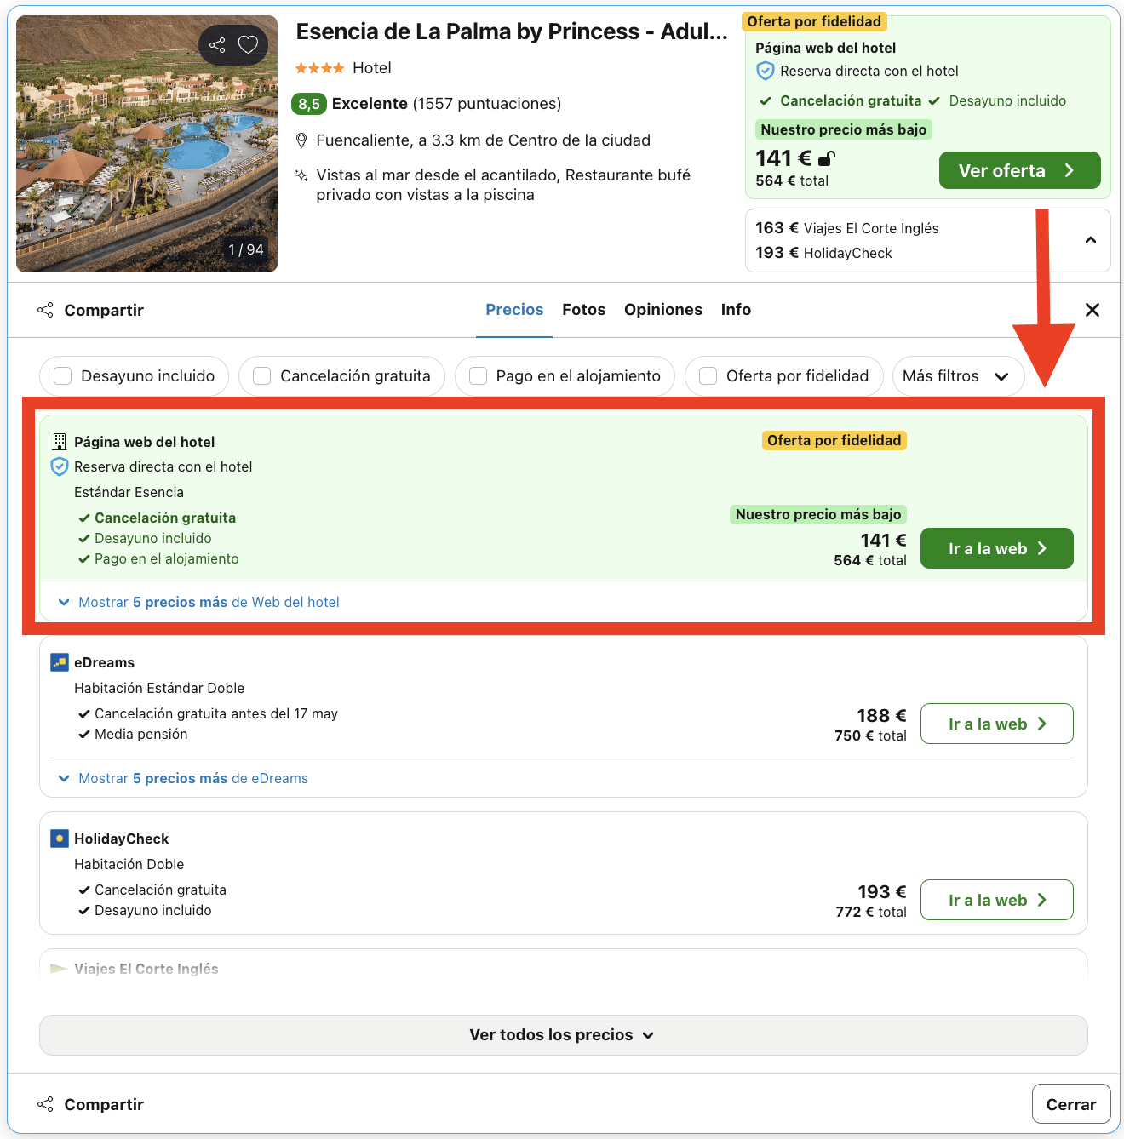Image resolution: width=1124 pixels, height=1139 pixels.
Task: Click the 8,5 Excelente rating badge
Action: pos(309,103)
